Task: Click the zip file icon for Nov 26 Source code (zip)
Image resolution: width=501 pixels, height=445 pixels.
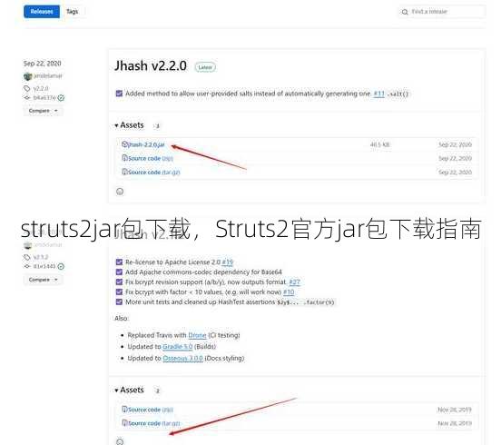Action: click(124, 410)
